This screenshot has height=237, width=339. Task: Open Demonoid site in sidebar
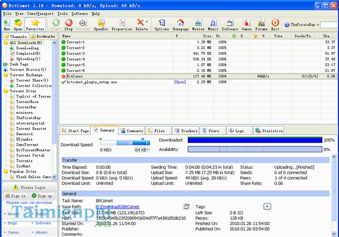point(24,134)
